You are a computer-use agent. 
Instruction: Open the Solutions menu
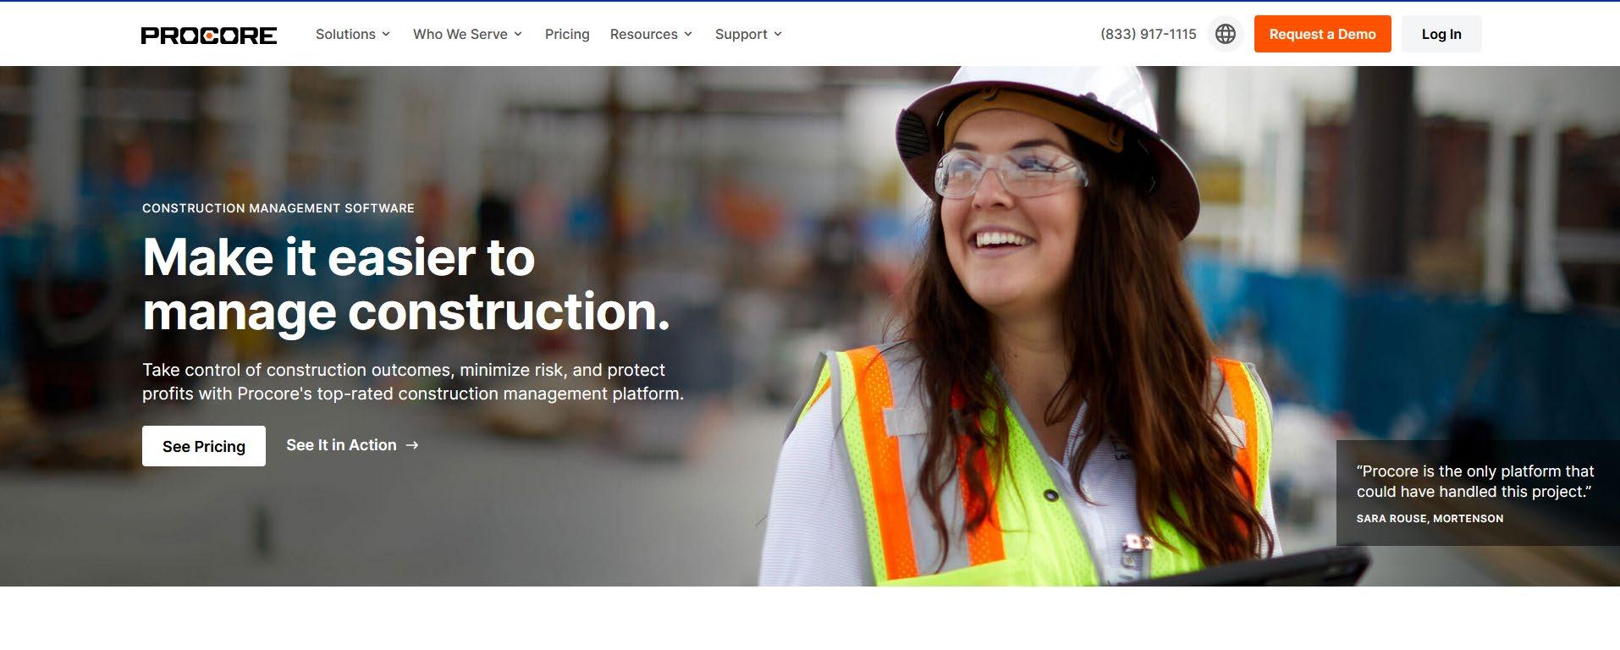[x=353, y=34]
